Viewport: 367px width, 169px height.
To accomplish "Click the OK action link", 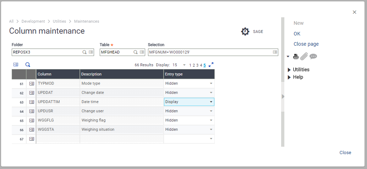I will pyautogui.click(x=297, y=34).
